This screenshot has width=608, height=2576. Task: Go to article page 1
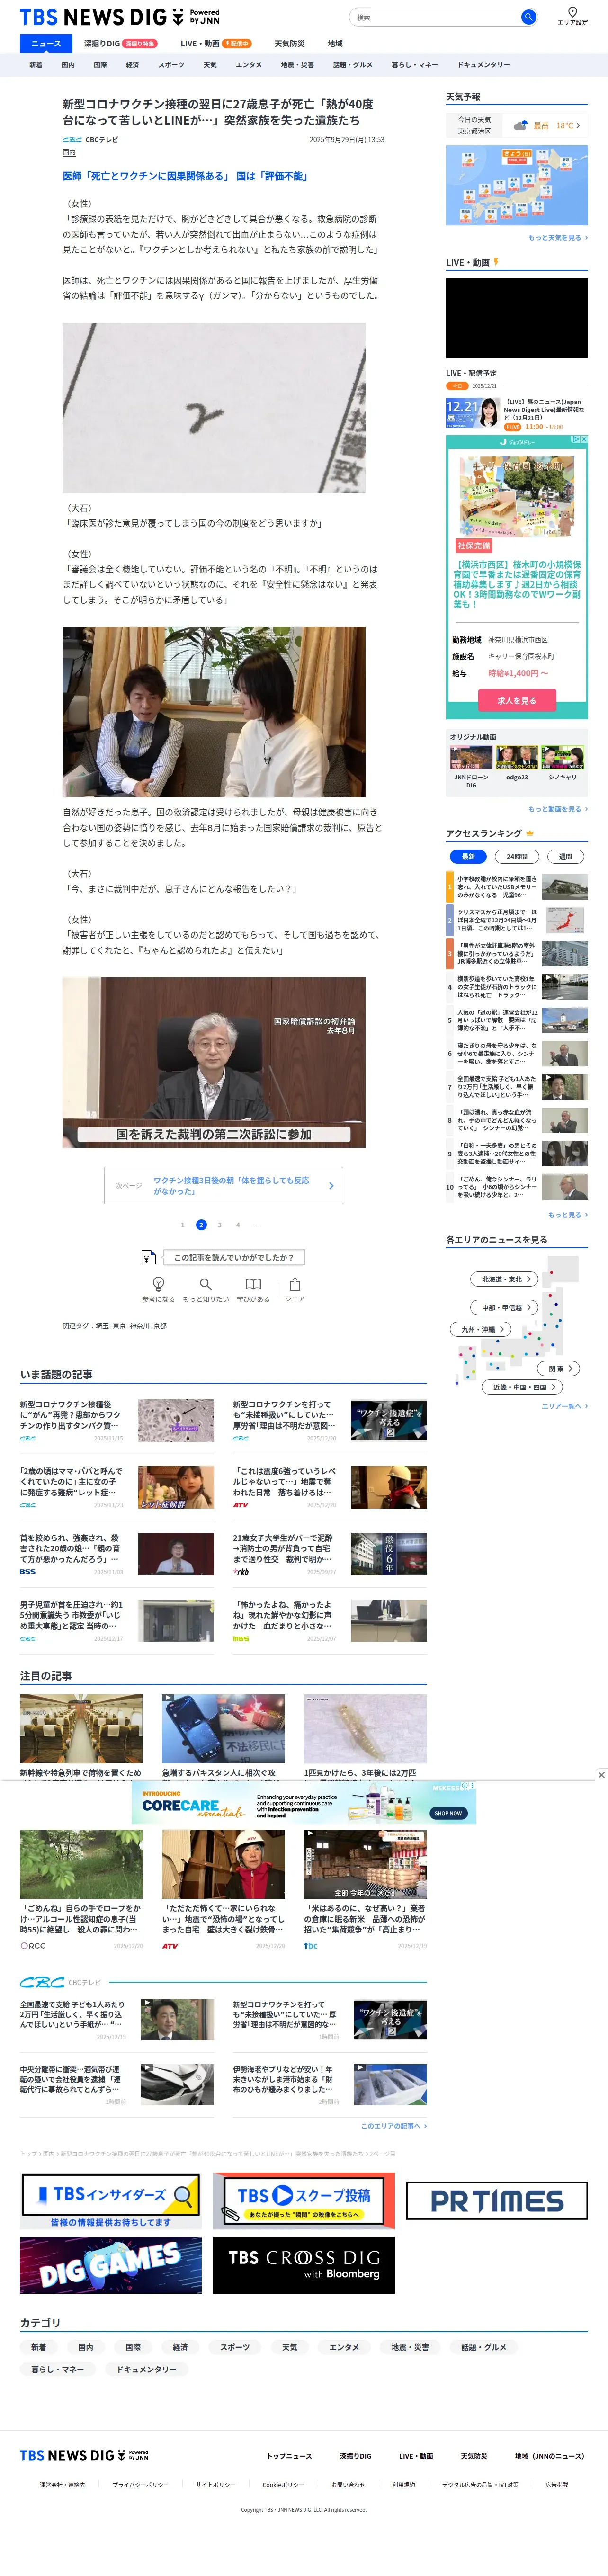(182, 1225)
